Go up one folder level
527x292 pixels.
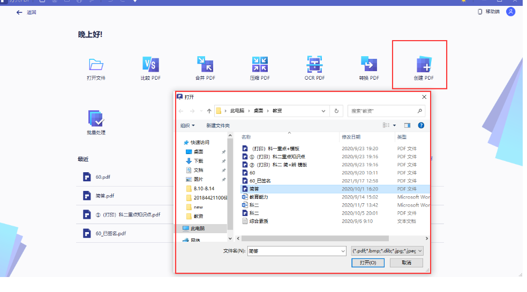(209, 111)
